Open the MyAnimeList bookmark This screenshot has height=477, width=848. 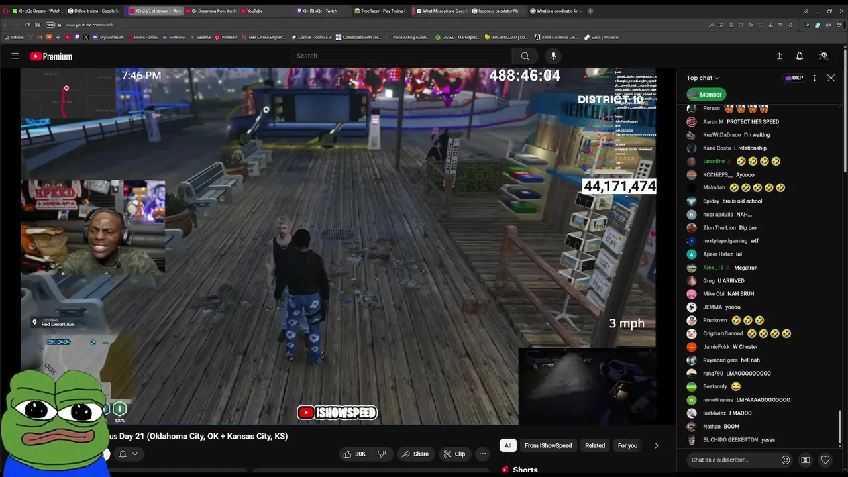(x=108, y=37)
